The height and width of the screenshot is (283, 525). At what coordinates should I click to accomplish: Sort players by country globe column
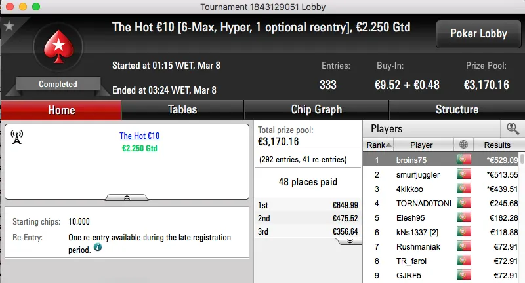pyautogui.click(x=465, y=145)
